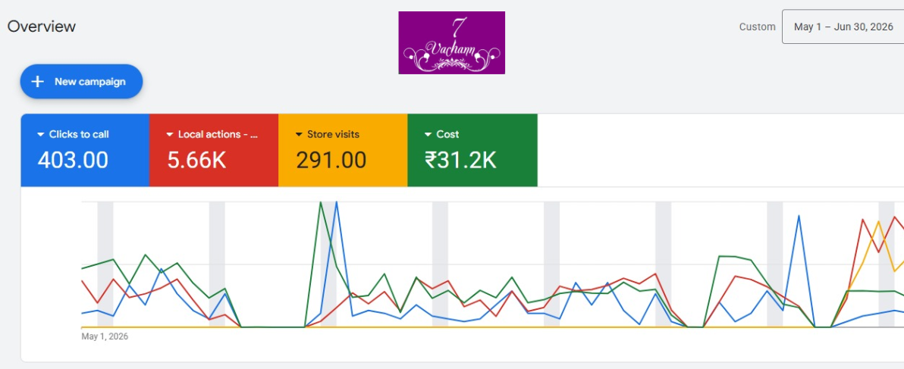Open the Cost metric dropdown arrow
This screenshot has height=369, width=904.
point(428,135)
